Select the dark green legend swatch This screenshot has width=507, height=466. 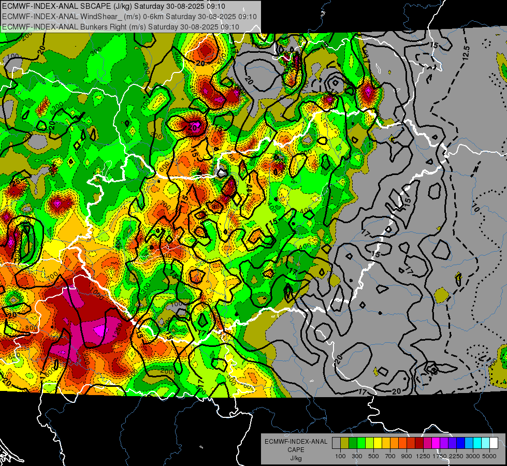353,443
